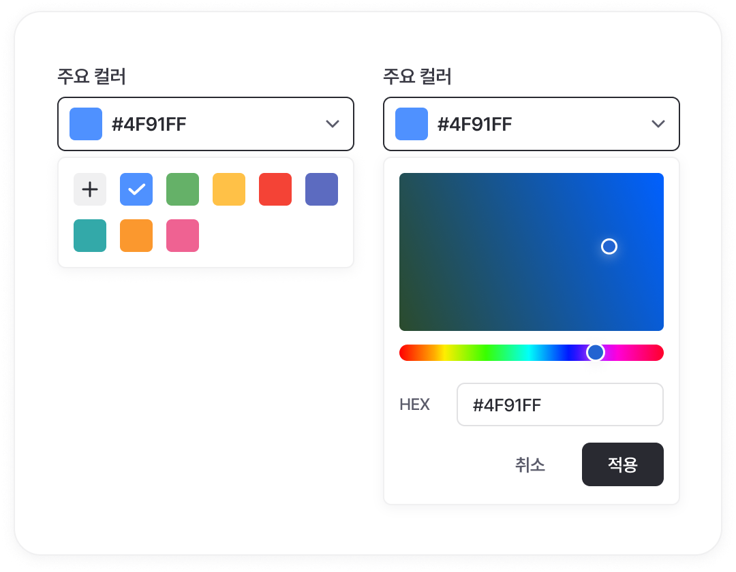
Task: Choose the yellow color swatch
Action: pos(229,189)
